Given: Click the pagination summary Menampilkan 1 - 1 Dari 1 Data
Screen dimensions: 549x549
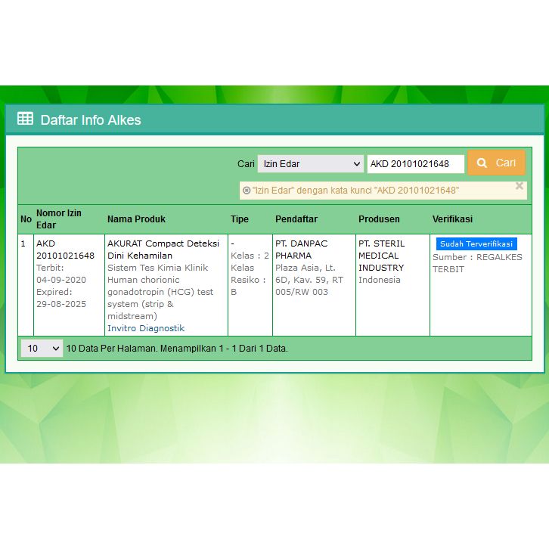Looking at the screenshot, I should point(224,349).
